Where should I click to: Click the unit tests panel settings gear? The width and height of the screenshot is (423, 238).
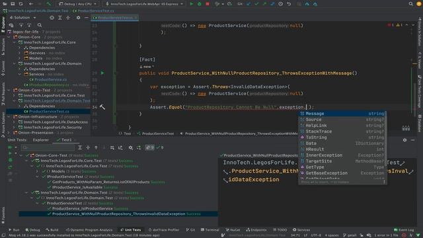(x=404, y=140)
